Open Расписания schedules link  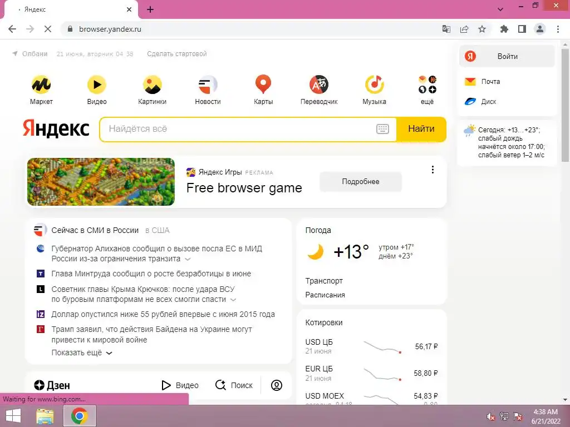pyautogui.click(x=325, y=295)
